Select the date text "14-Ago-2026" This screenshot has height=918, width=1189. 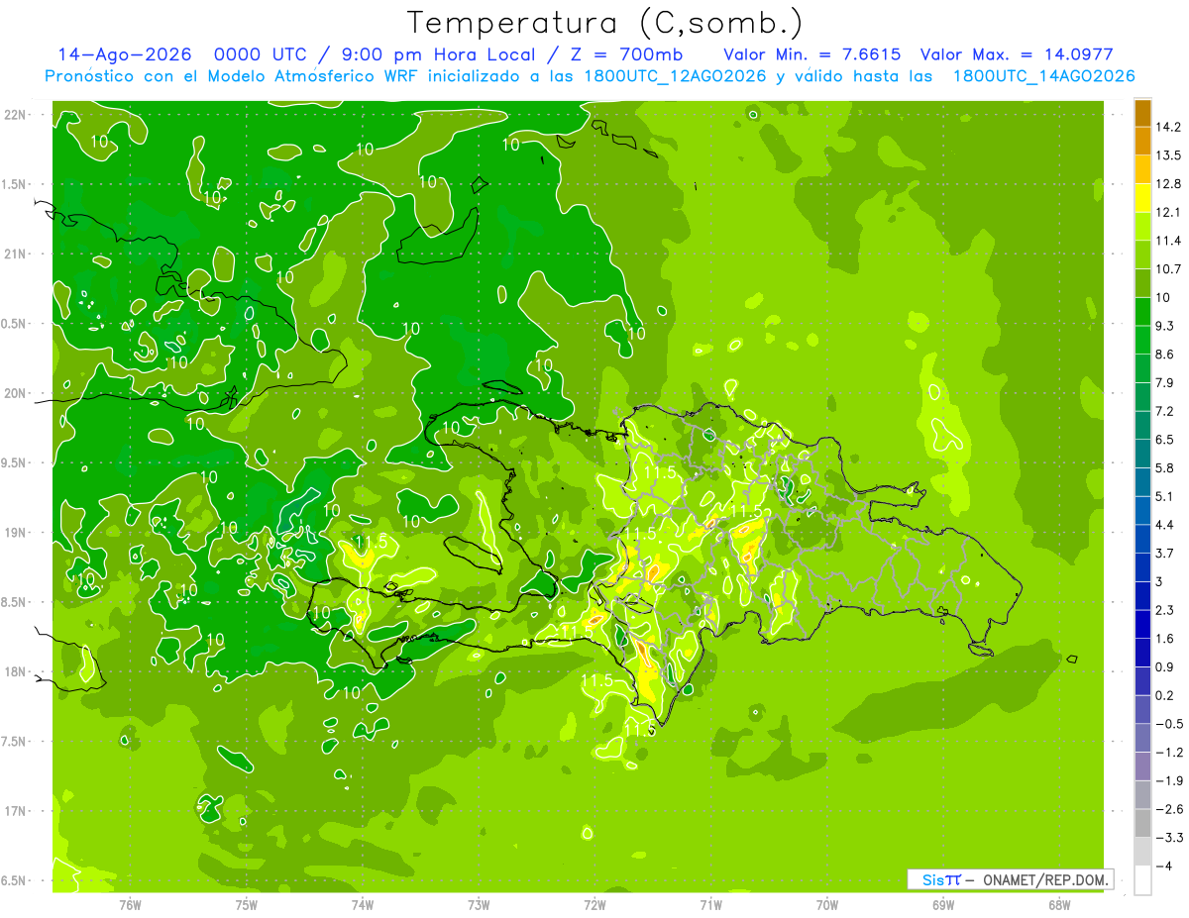pyautogui.click(x=125, y=54)
